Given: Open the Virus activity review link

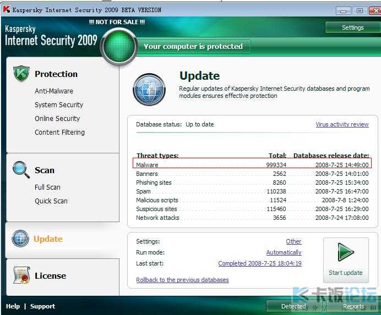Looking at the screenshot, I should pyautogui.click(x=342, y=124).
